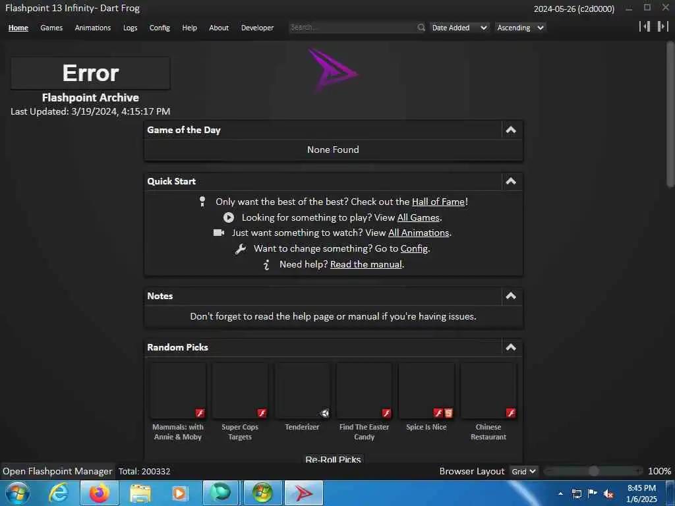The image size is (675, 506).
Task: Follow the Read the manual link
Action: pos(366,264)
